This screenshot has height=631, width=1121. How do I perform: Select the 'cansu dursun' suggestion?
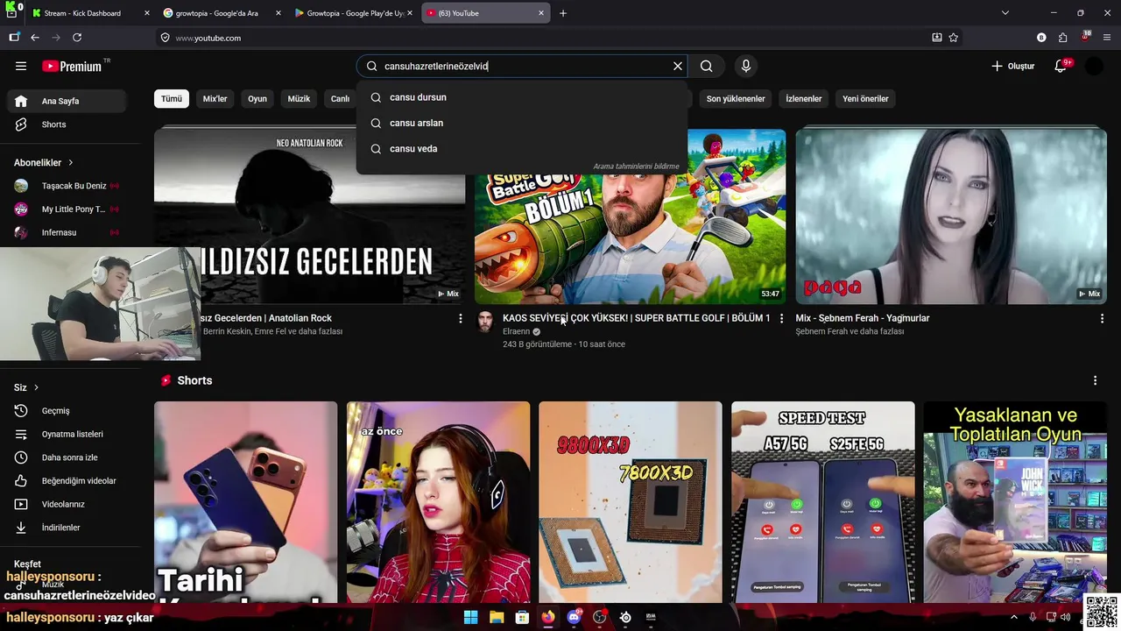click(522, 97)
